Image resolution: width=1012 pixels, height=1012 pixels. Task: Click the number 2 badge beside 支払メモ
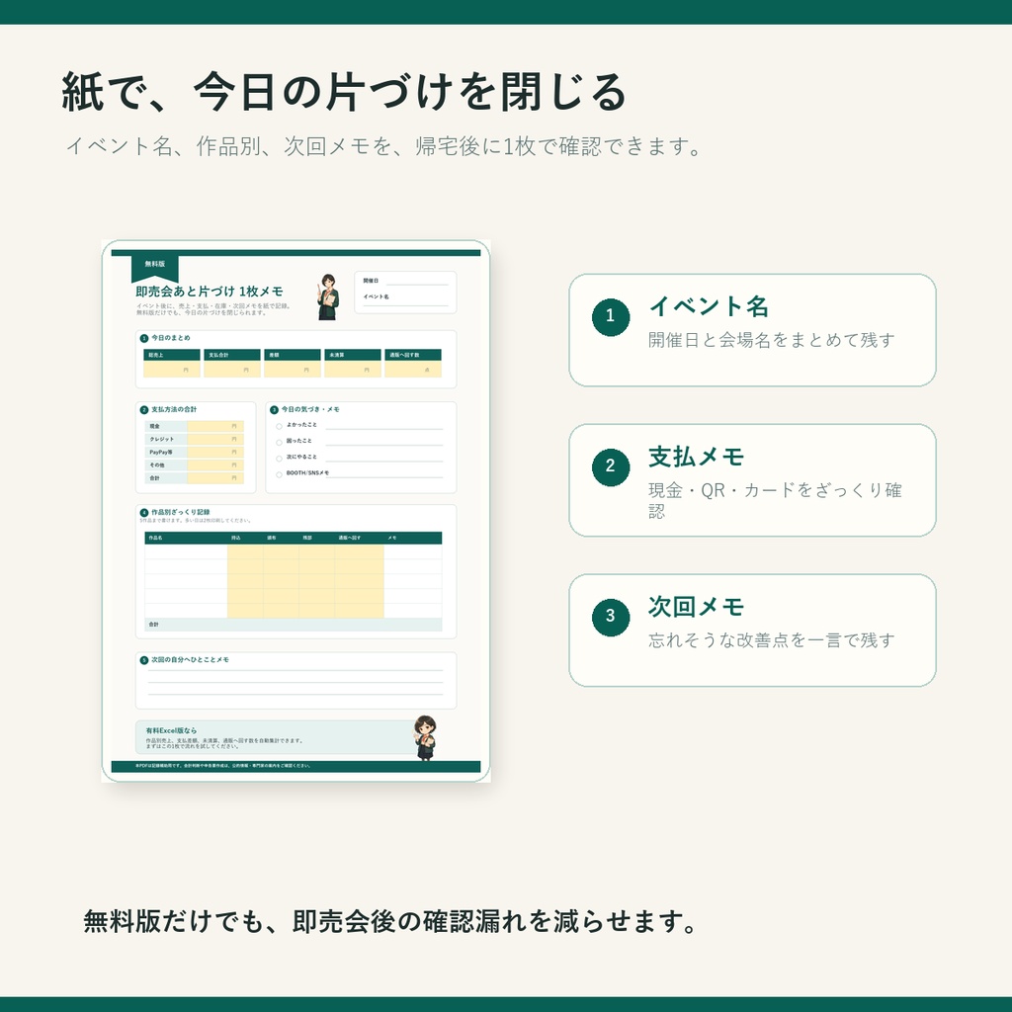[611, 467]
